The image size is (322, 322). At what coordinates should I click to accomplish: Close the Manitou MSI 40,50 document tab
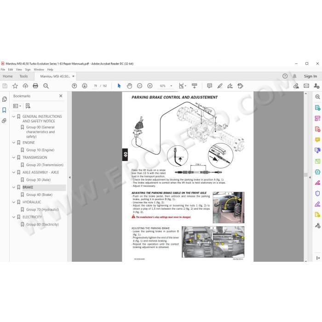coord(73,76)
